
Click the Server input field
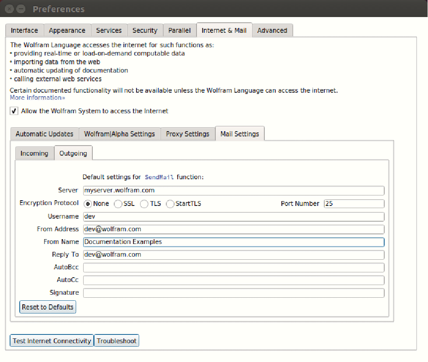pyautogui.click(x=233, y=191)
